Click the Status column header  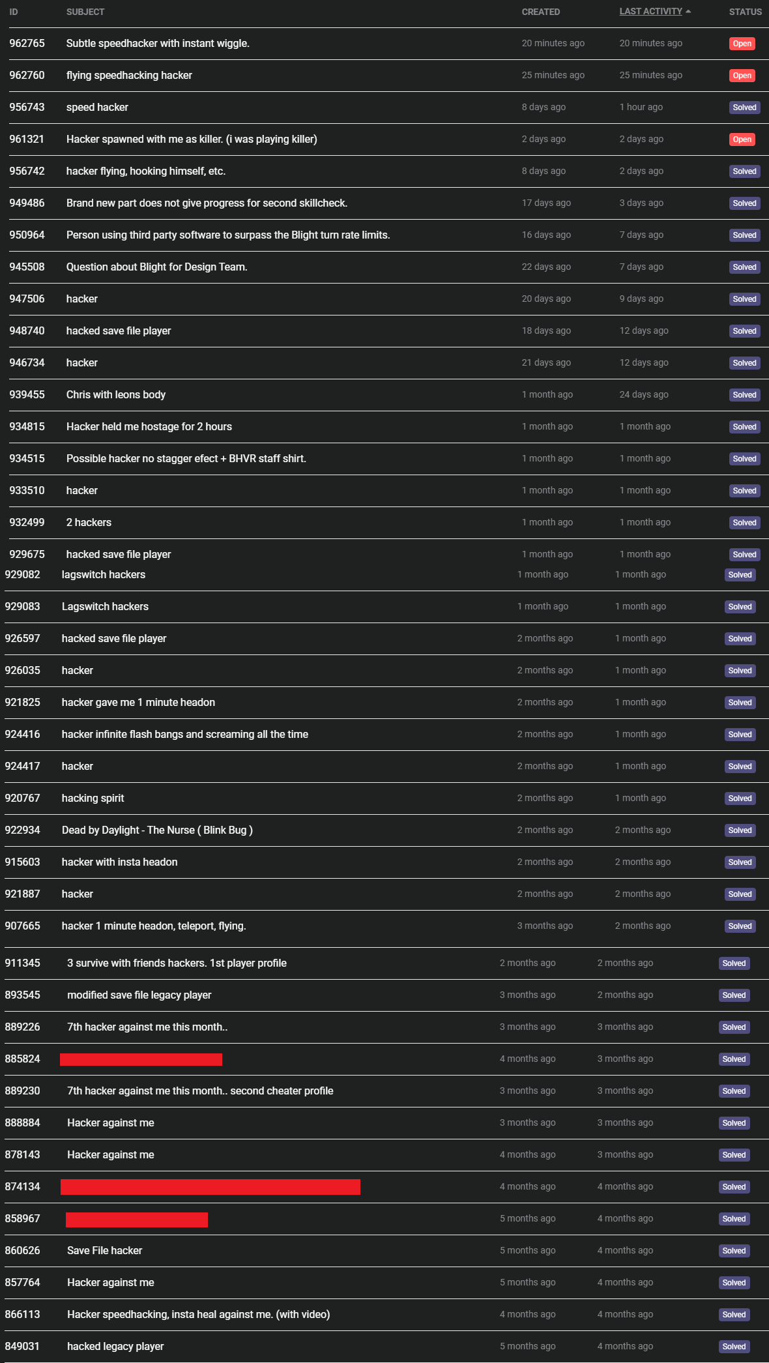click(745, 12)
